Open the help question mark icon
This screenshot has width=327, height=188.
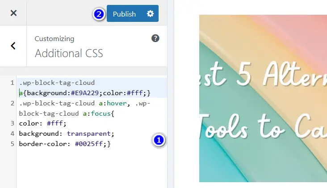155,38
